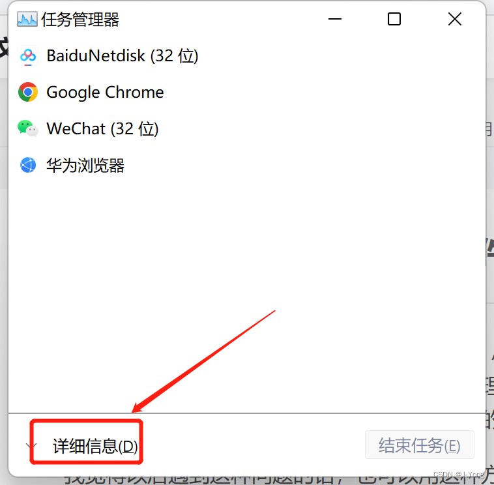Select the 华为浏览器 entry name
The image size is (494, 485).
click(85, 166)
